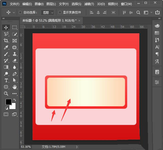Select the Rectangular Marquee tool
163x150 pixels.
[14, 27]
